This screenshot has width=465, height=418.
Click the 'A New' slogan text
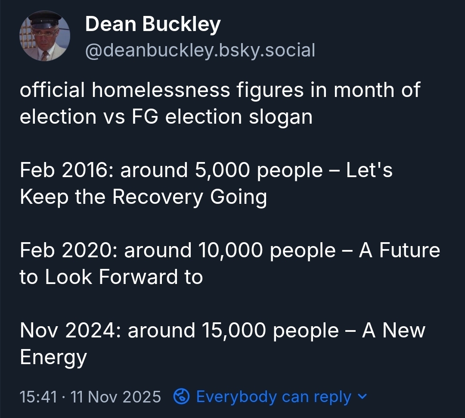click(394, 331)
